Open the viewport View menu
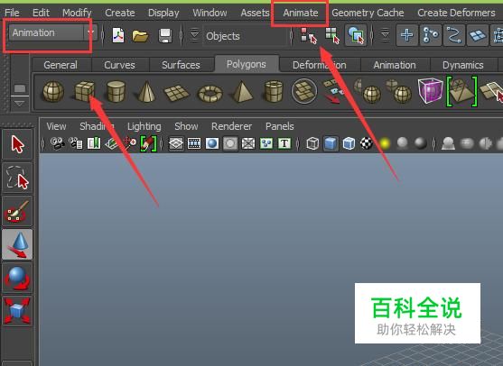This screenshot has height=366, width=503. click(x=57, y=126)
